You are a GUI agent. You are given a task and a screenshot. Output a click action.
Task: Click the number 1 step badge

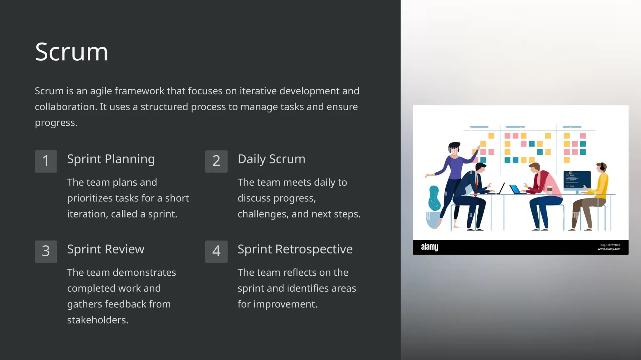[46, 161]
